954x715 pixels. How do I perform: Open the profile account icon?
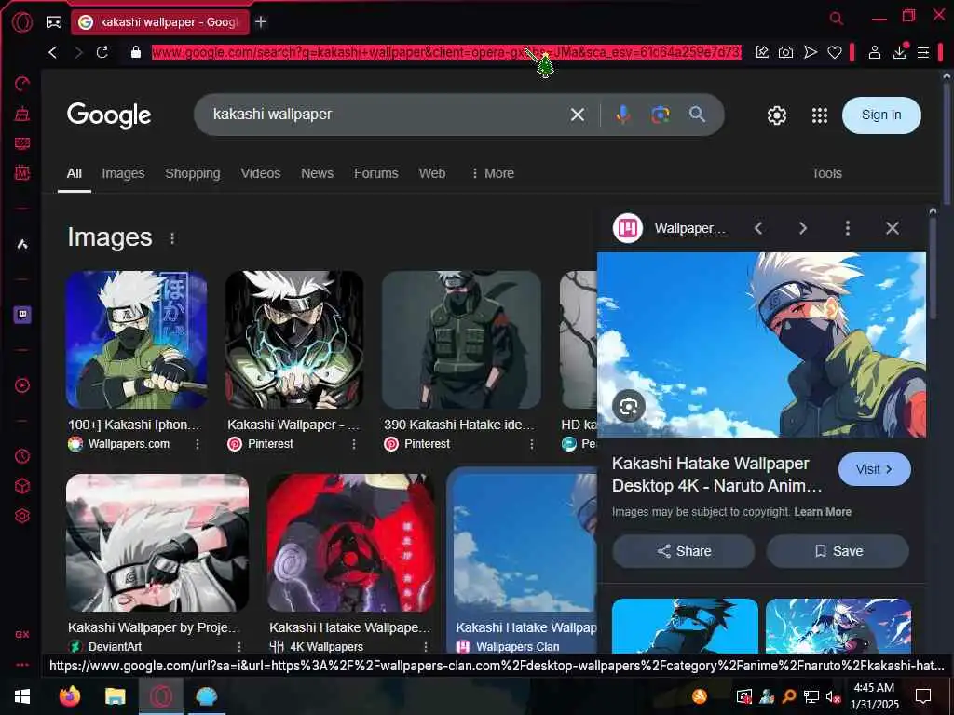[874, 52]
